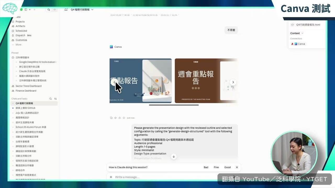Rate the session as Fine
The image size is (335, 188).
(216, 167)
